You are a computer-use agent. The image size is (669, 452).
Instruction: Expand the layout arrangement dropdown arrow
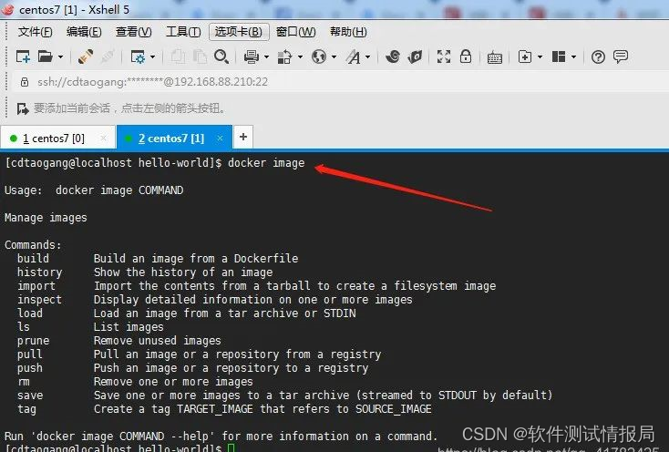pos(573,56)
